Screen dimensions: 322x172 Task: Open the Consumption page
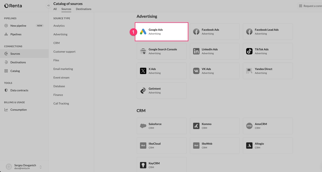click(x=18, y=109)
